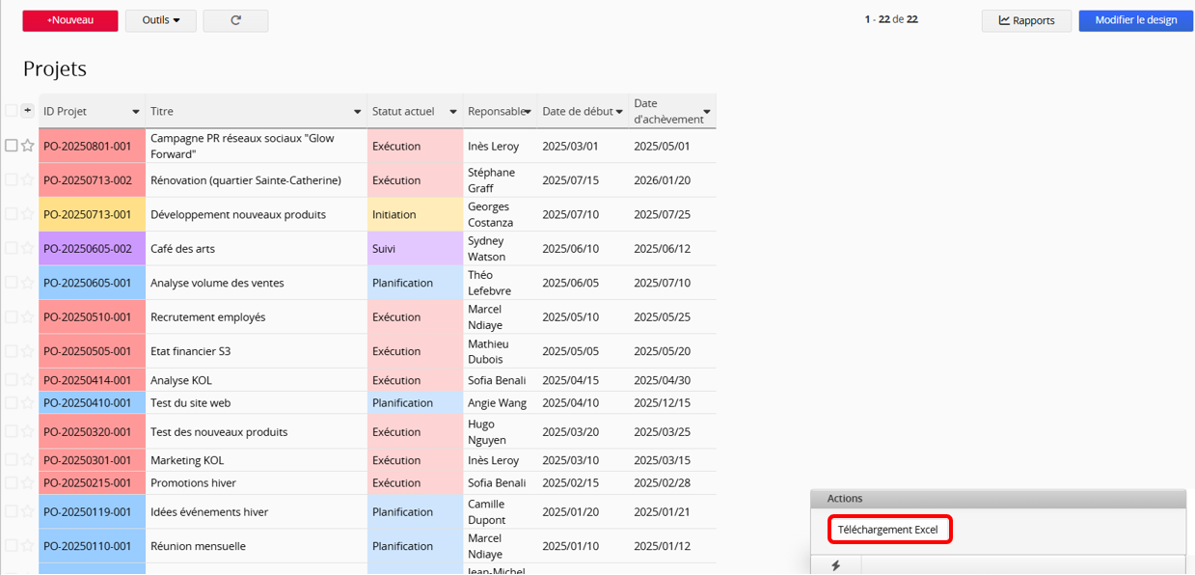1195x575 pixels.
Task: Open the Titre column filter arrow
Action: click(x=358, y=112)
